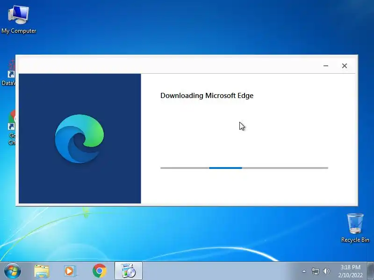The image size is (374, 280).
Task: Click the Downloading Microsoft Edge heading
Action: coord(207,96)
